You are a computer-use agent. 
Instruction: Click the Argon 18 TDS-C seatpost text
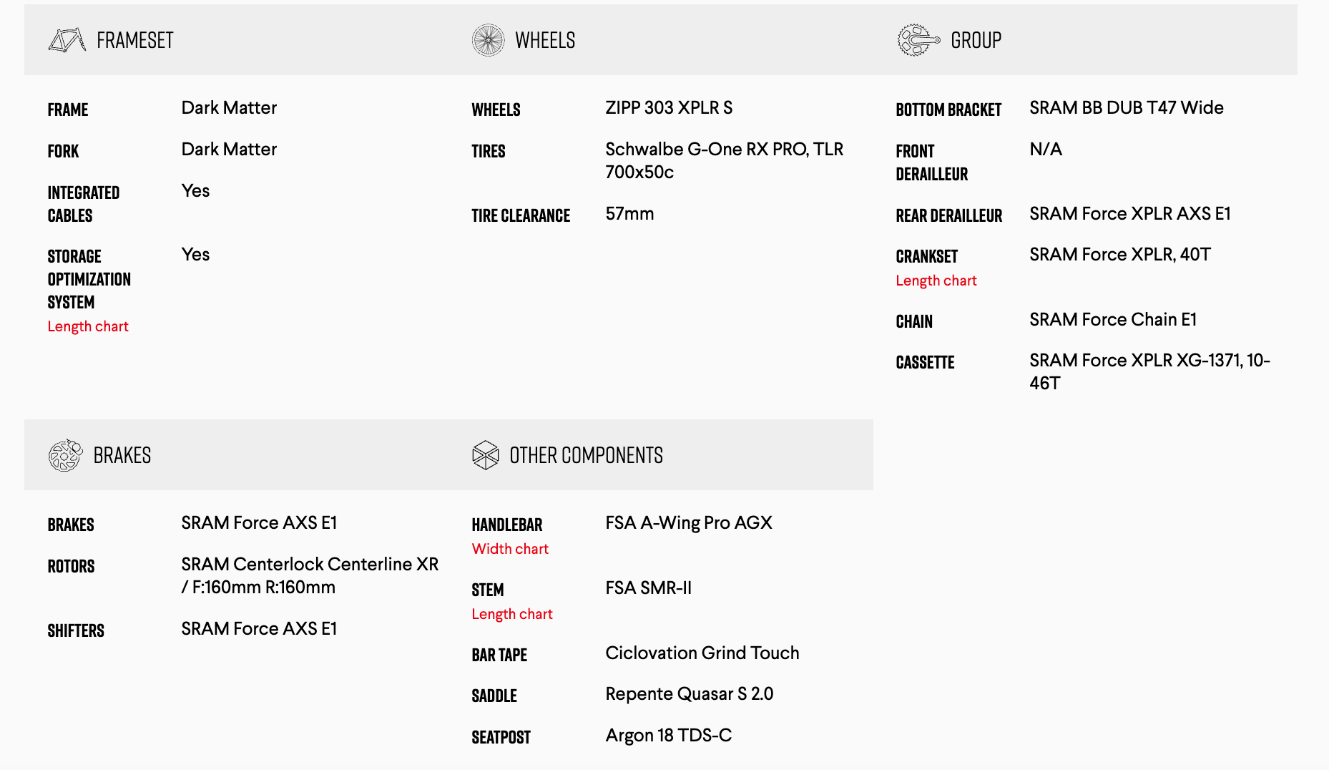pos(668,736)
